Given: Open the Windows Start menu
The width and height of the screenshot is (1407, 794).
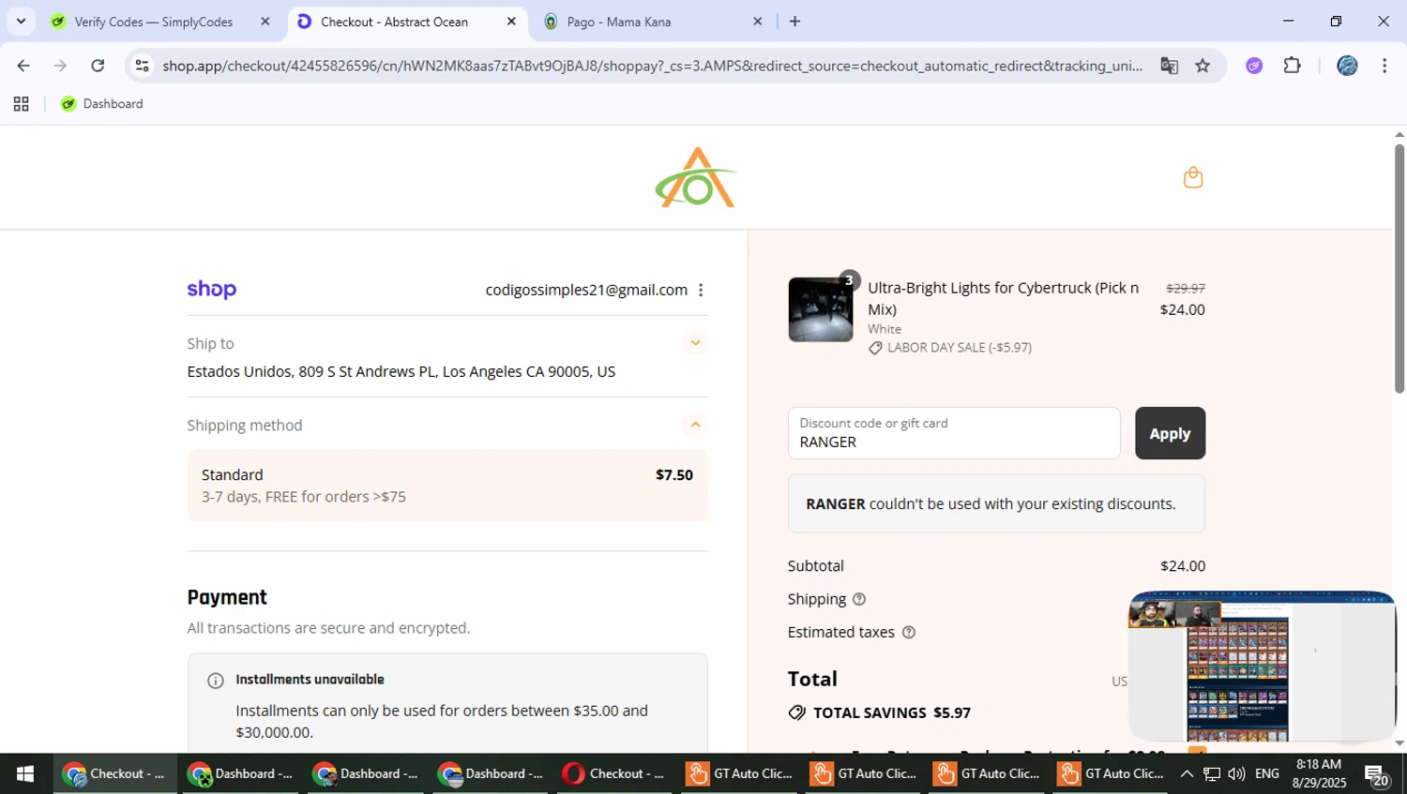Looking at the screenshot, I should pyautogui.click(x=25, y=774).
